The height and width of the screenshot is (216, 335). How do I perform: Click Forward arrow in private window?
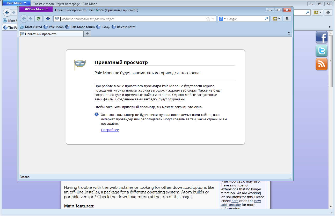pos(31,19)
